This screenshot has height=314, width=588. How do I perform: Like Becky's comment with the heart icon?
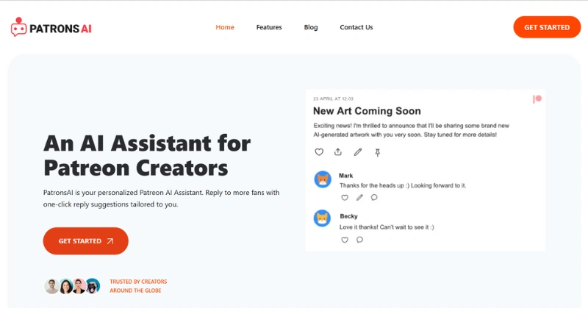(x=345, y=240)
